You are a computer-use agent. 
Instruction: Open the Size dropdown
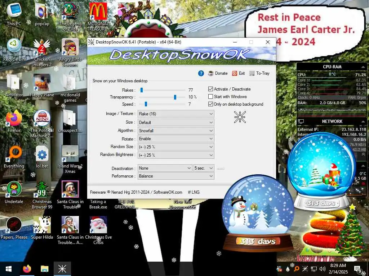pyautogui.click(x=176, y=122)
